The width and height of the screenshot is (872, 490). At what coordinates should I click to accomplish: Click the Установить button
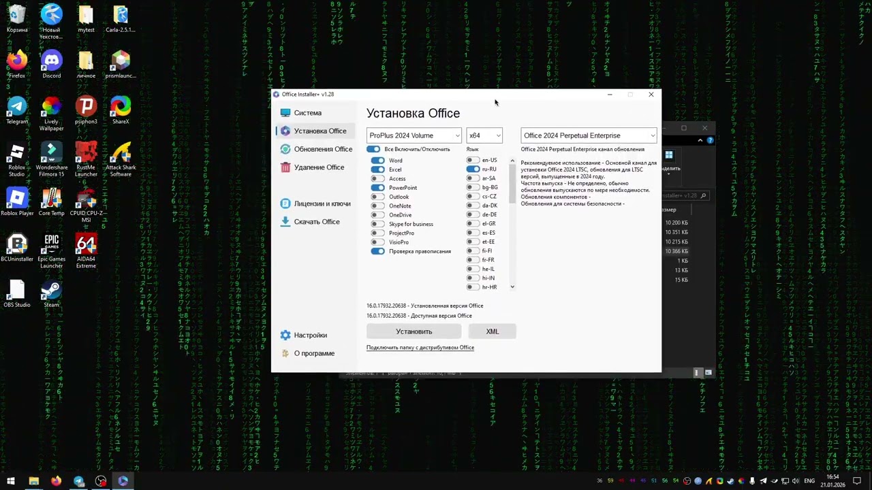tap(414, 331)
